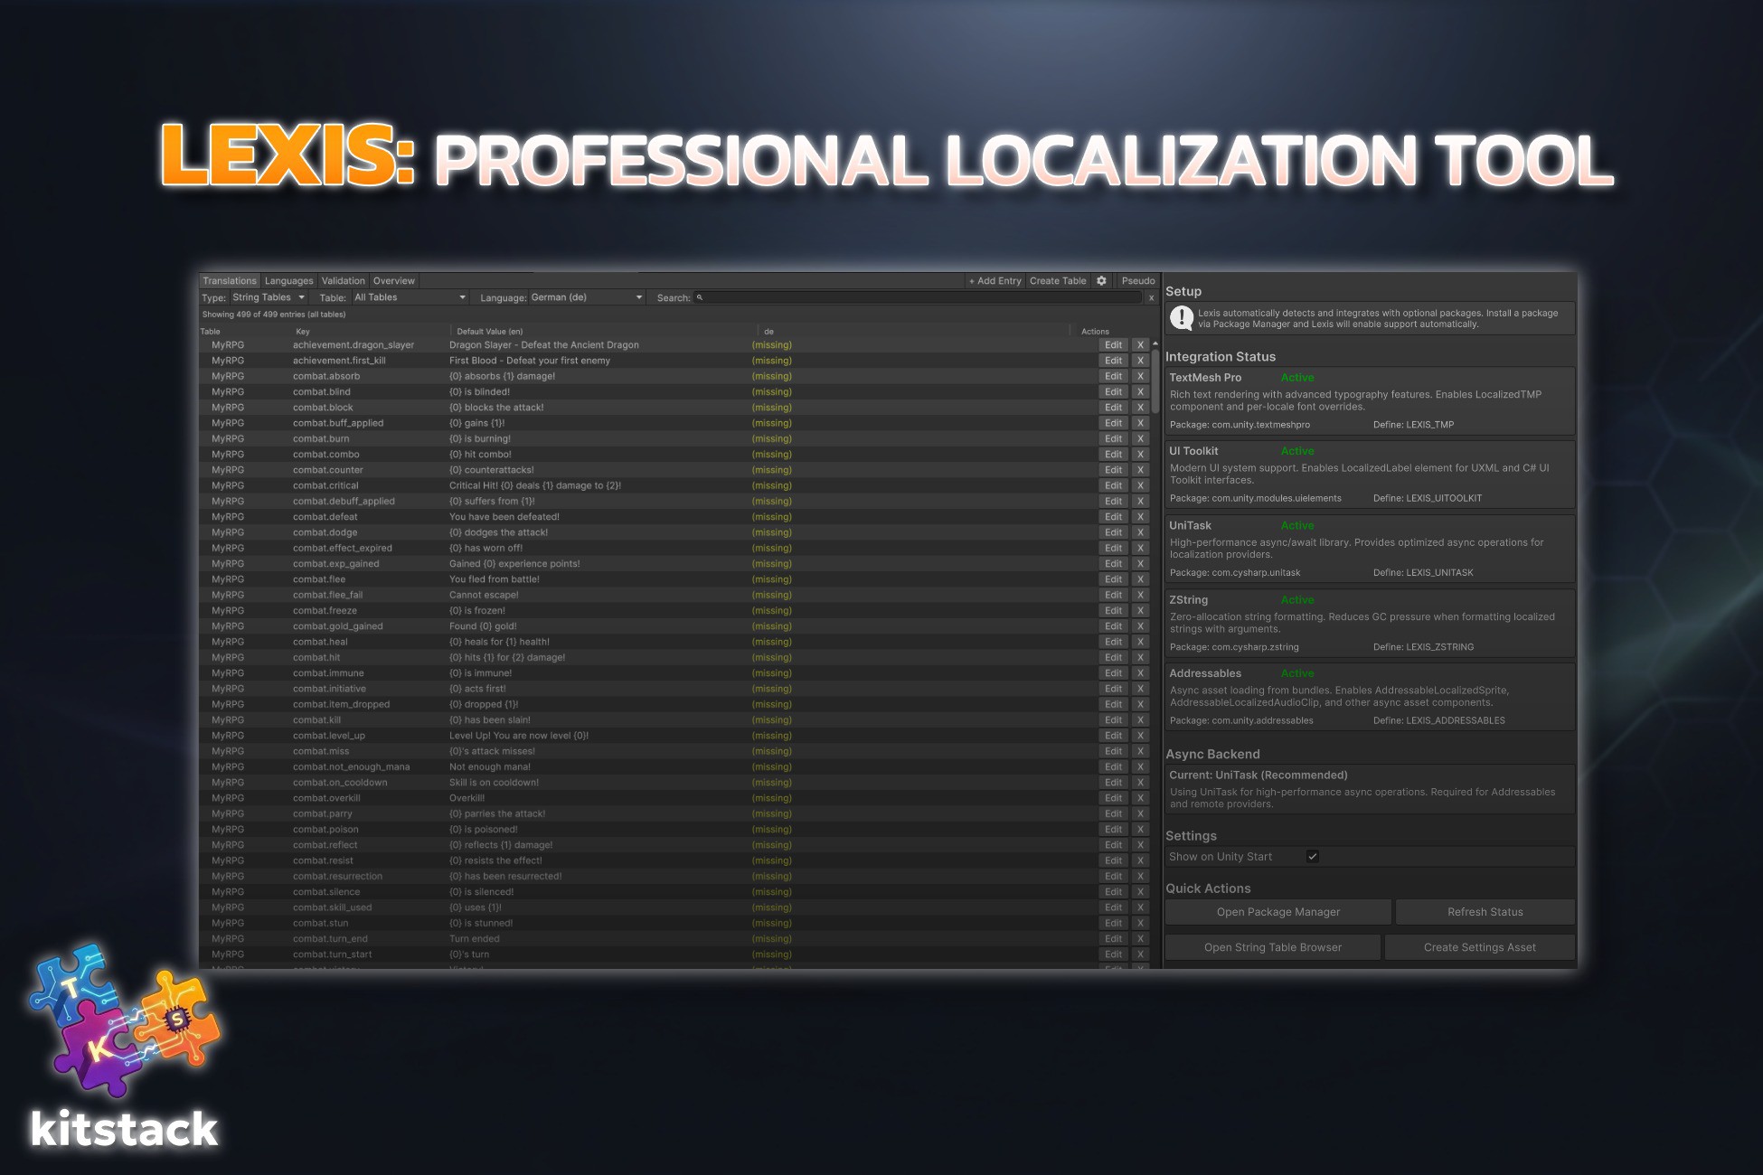Click the info bubble icon in Setup panel
Viewport: 1763px width, 1175px height.
1182,317
